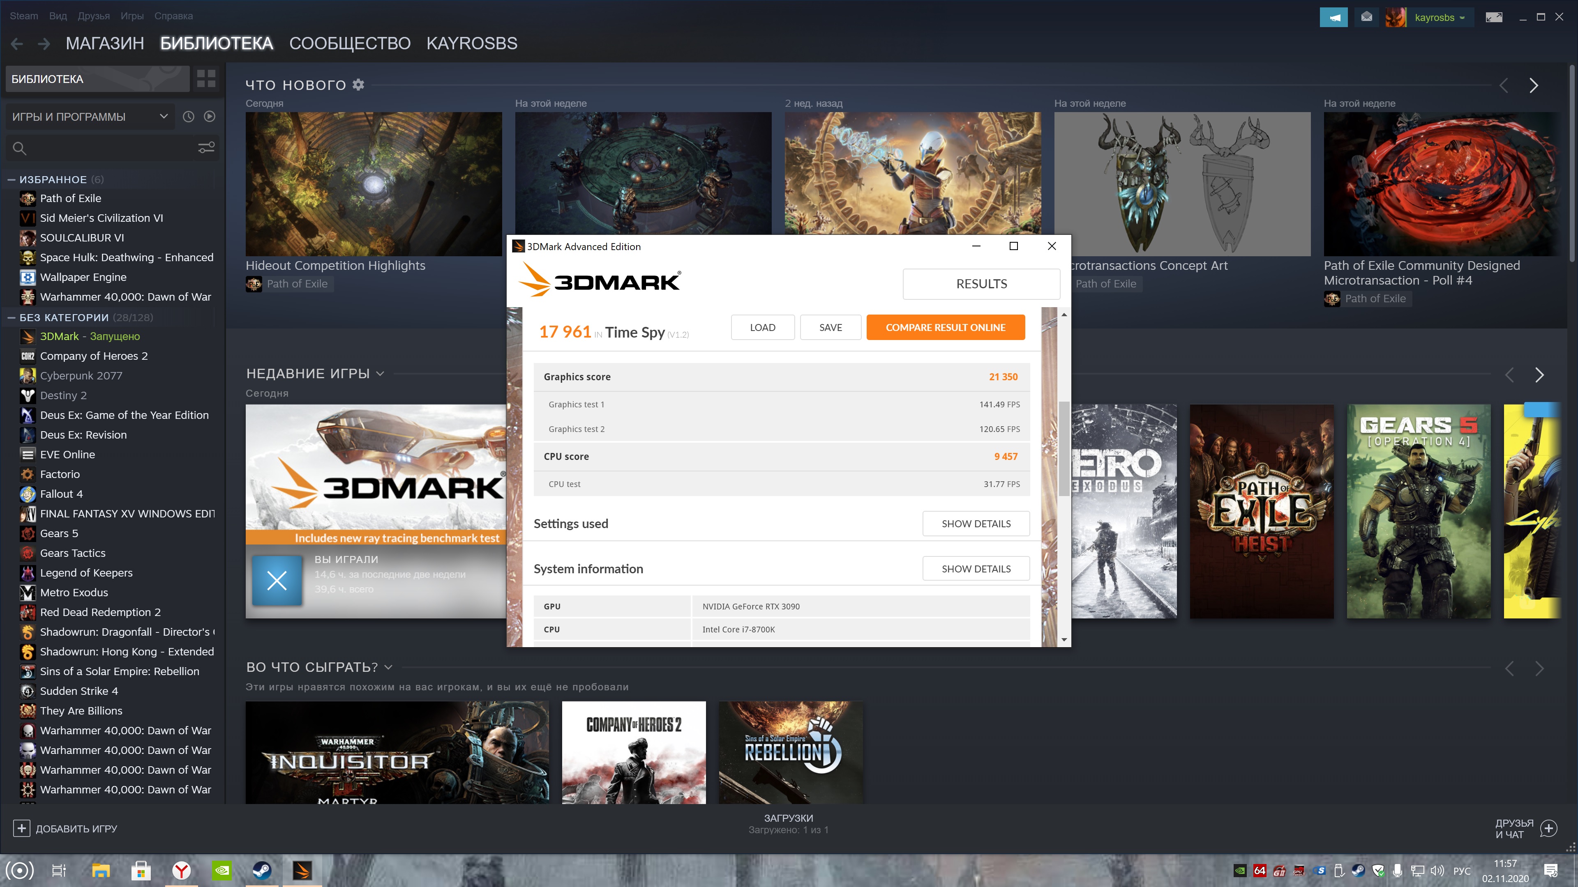Open Steam announcements megaphone icon

(x=1333, y=17)
